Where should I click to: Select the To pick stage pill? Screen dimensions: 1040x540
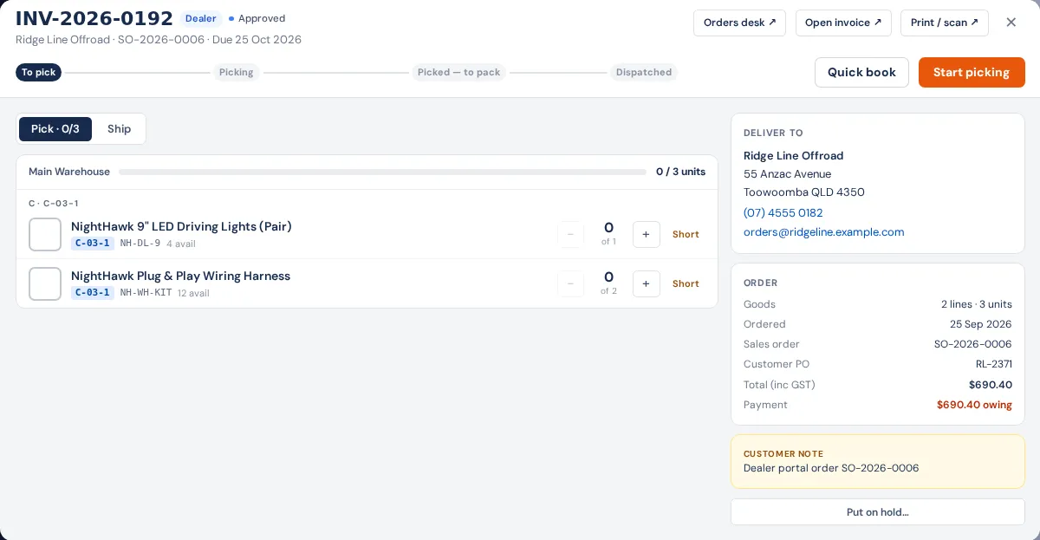[39, 72]
